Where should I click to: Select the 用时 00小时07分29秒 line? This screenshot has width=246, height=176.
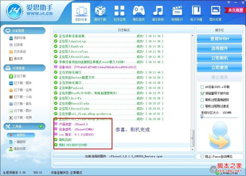coord(71,145)
